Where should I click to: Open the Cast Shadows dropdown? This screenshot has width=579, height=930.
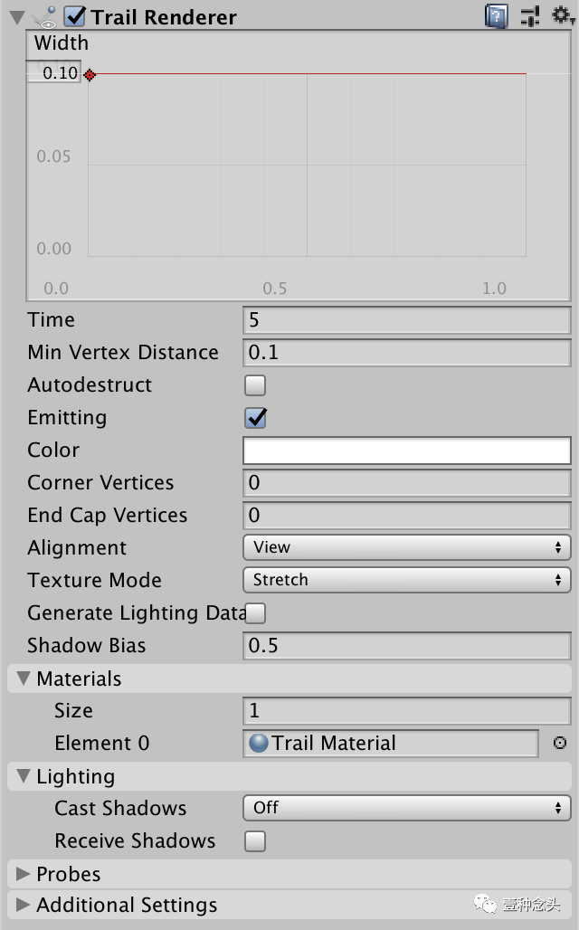point(406,808)
